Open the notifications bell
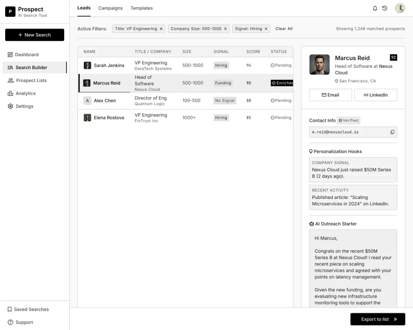The width and height of the screenshot is (413, 330). pyautogui.click(x=375, y=8)
